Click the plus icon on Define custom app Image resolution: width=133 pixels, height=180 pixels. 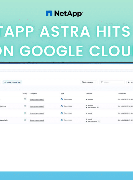(5, 82)
